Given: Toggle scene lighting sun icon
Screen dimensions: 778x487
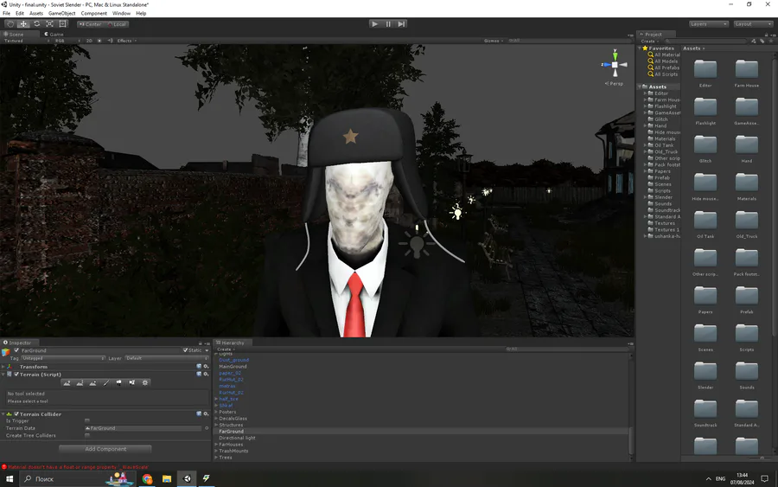Looking at the screenshot, I should 99,41.
